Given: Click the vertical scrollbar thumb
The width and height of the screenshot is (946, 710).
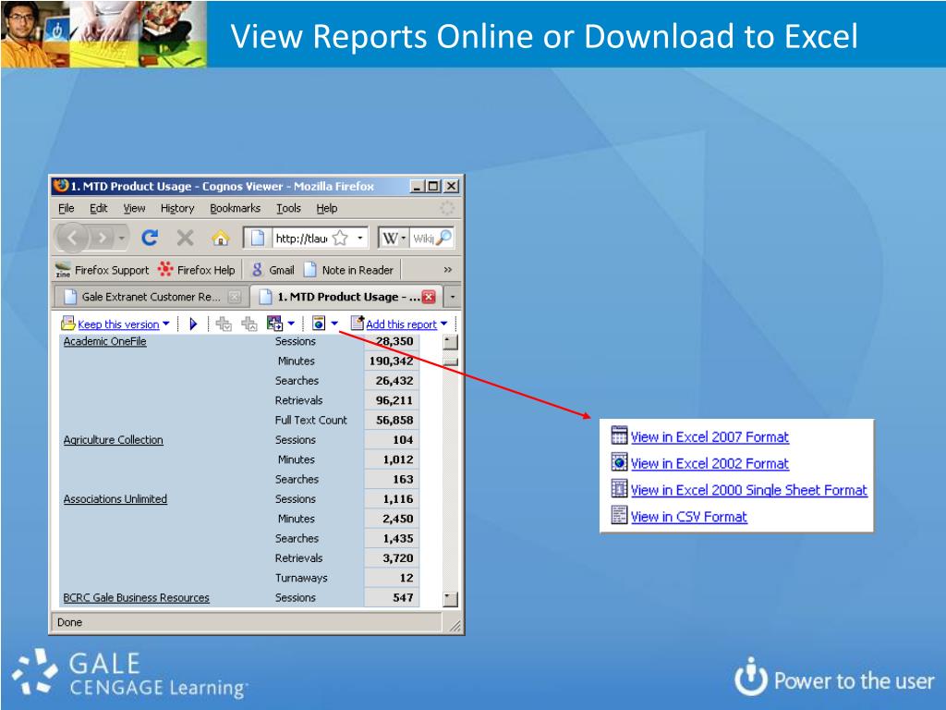Looking at the screenshot, I should point(450,361).
